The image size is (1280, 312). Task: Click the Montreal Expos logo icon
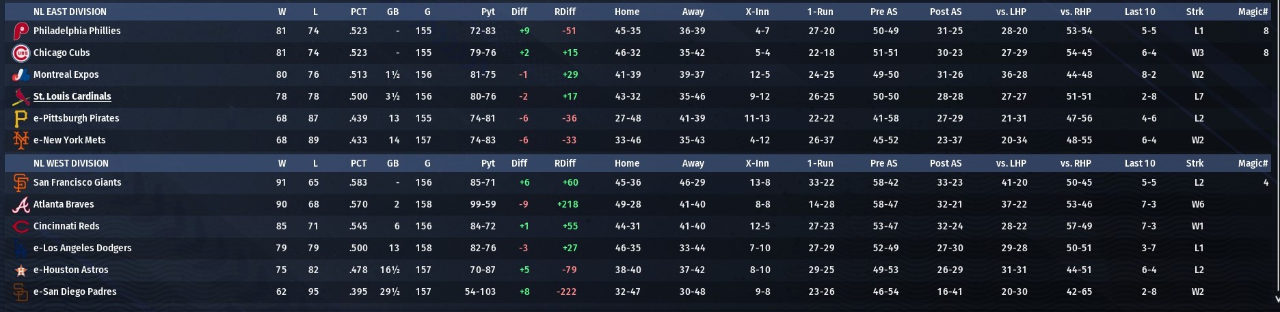21,75
